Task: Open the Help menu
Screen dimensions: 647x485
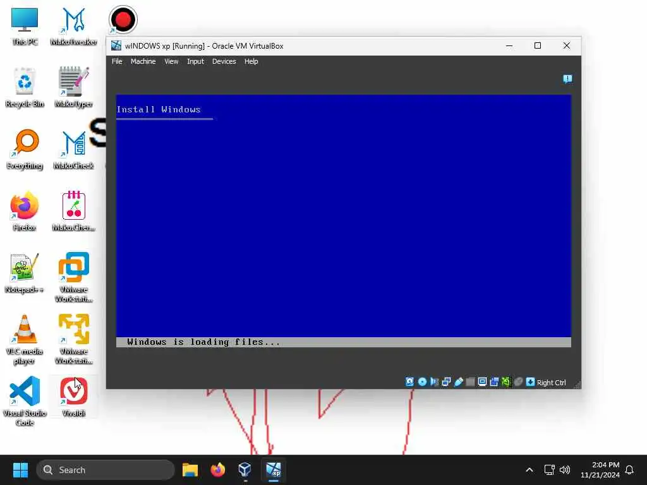Action: (x=251, y=61)
